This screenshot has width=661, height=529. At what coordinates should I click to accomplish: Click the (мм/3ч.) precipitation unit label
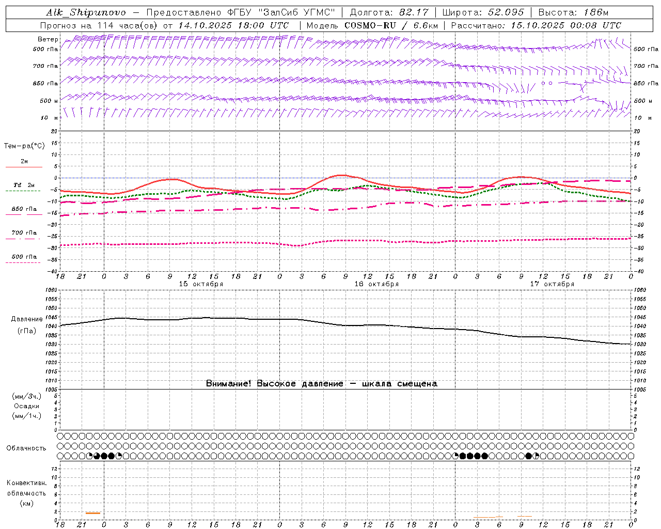click(26, 396)
